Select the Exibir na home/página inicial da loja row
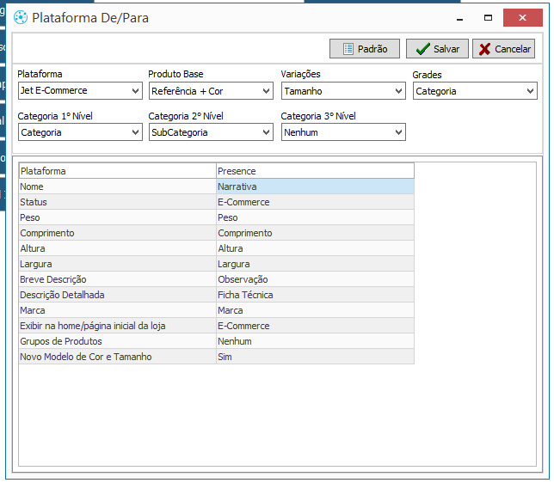 click(118, 326)
